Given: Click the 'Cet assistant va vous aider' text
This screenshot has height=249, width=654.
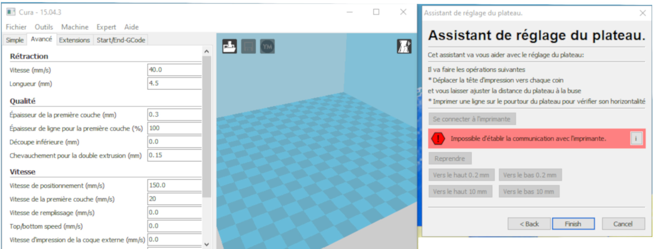Looking at the screenshot, I should pos(506,55).
